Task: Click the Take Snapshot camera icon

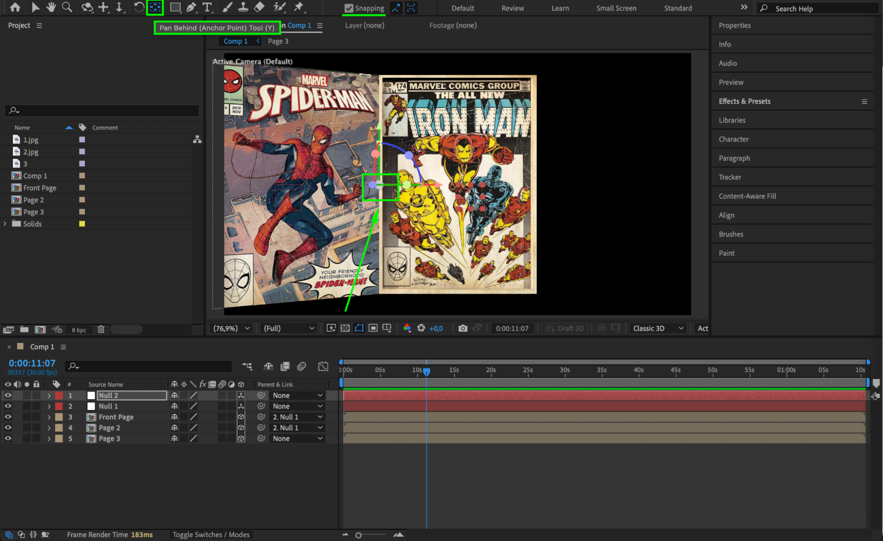Action: pyautogui.click(x=462, y=328)
